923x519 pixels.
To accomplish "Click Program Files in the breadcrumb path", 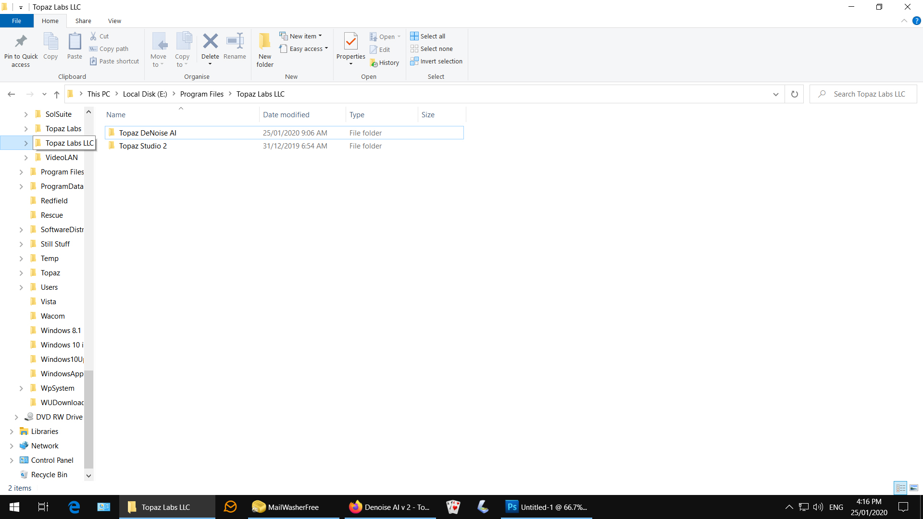I will coord(201,94).
